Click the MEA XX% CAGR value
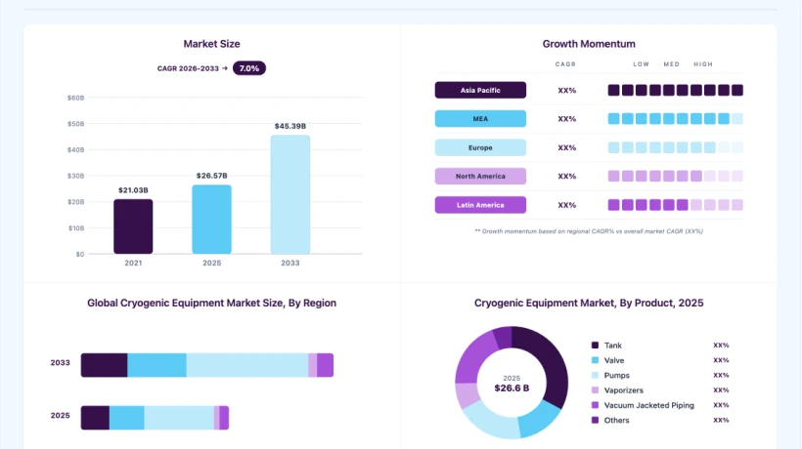Screen dimensions: 802x449 566,119
